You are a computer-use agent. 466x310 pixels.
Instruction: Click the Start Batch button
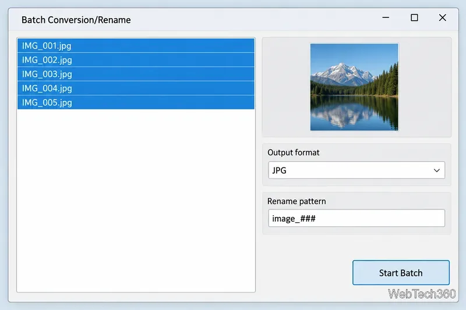tap(401, 273)
